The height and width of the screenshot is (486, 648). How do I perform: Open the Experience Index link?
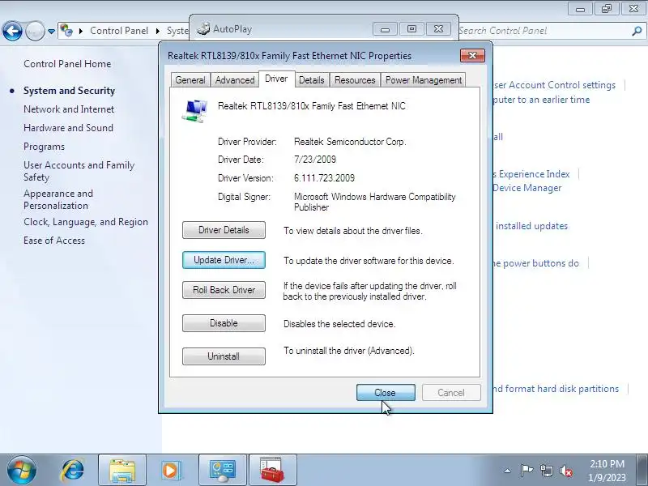[531, 174]
